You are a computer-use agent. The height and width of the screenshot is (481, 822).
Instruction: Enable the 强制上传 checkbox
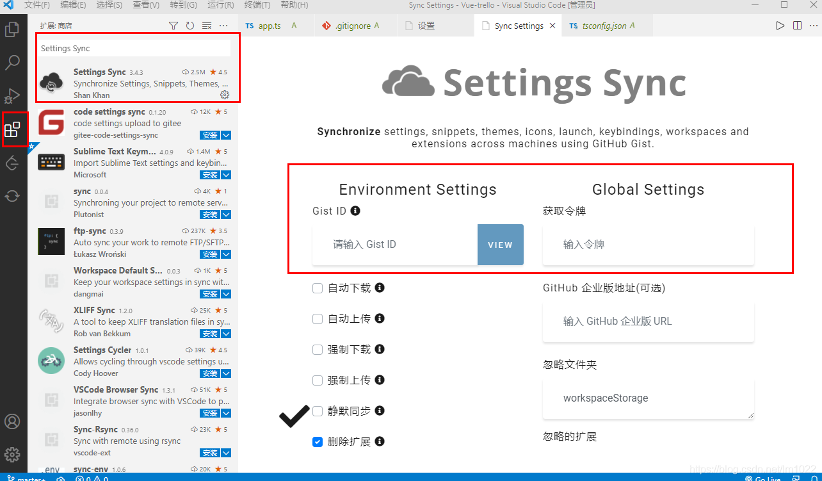click(318, 380)
